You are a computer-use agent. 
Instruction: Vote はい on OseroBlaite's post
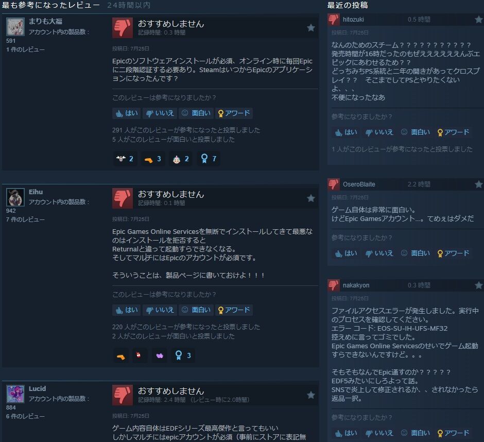point(346,253)
